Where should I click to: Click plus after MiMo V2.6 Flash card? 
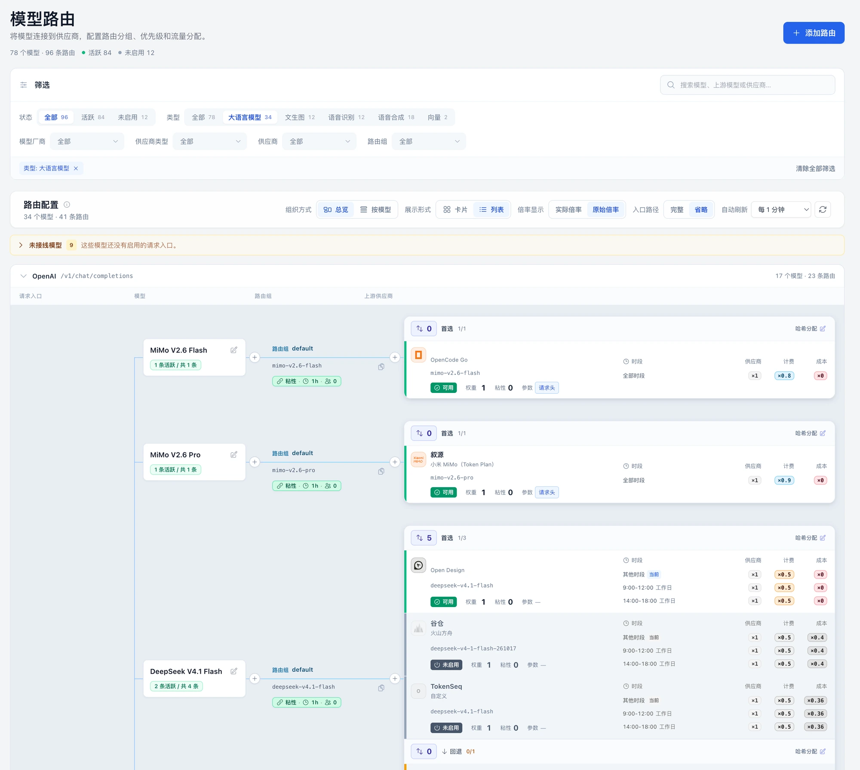(255, 357)
